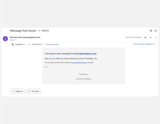Viewport: 160px width, 124px height.
Task: Click the 21:21 timestamp
Action: point(133,37)
